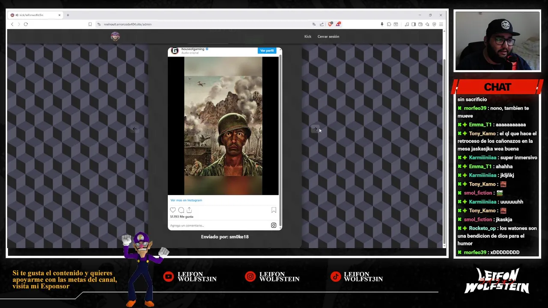Go back in browser history

click(x=12, y=24)
